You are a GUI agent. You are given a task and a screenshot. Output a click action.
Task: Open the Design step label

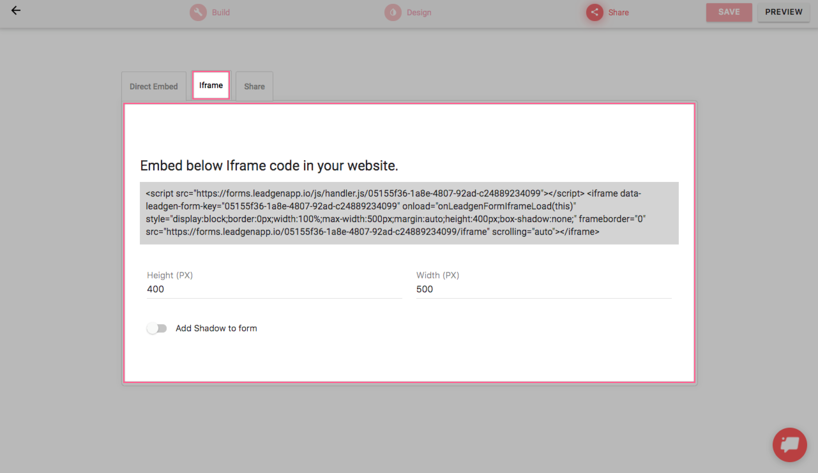[x=419, y=12]
